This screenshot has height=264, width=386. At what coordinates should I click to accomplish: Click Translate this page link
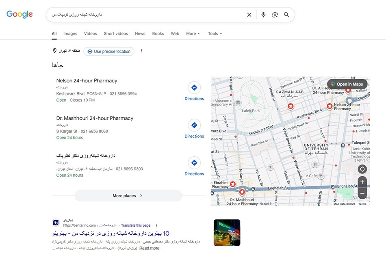(x=136, y=225)
